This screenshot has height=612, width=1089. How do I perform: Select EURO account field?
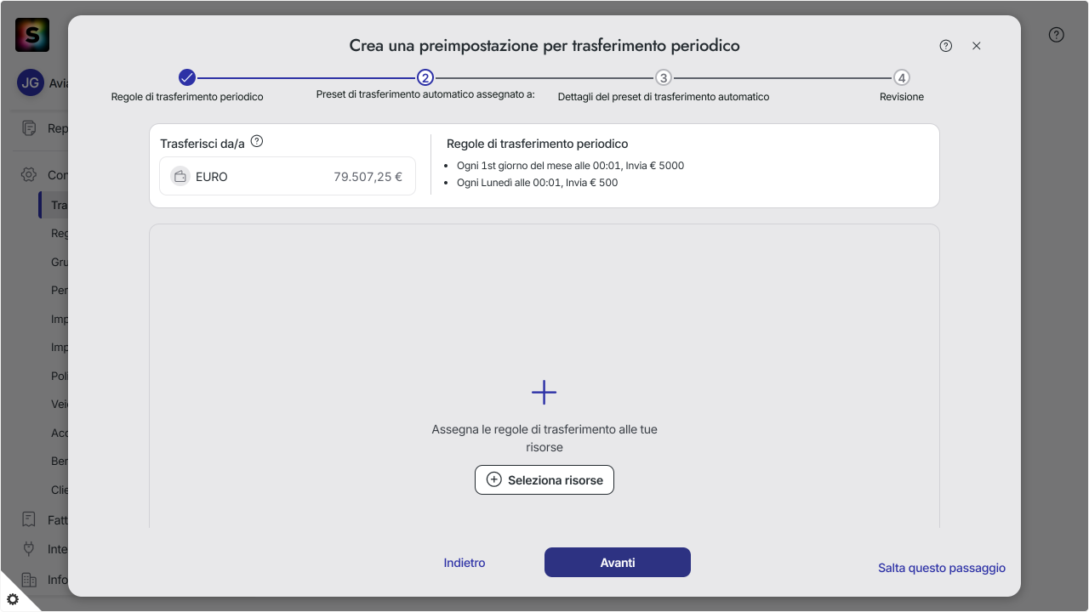[x=288, y=177]
